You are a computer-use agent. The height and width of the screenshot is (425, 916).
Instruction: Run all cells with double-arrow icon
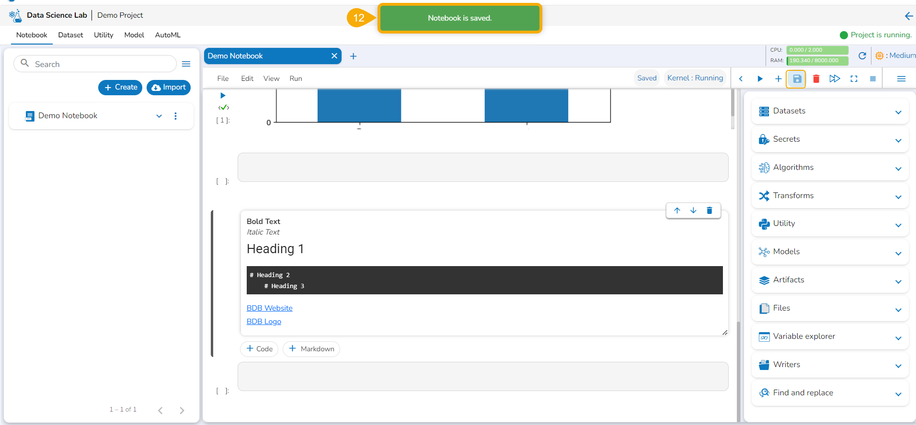tap(835, 78)
